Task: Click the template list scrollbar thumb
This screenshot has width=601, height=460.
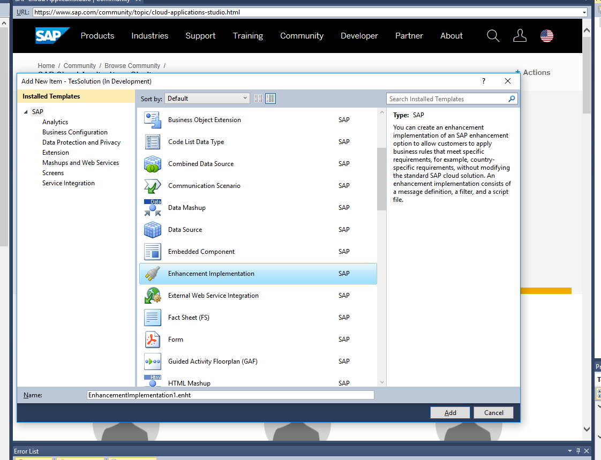Action: click(x=381, y=179)
